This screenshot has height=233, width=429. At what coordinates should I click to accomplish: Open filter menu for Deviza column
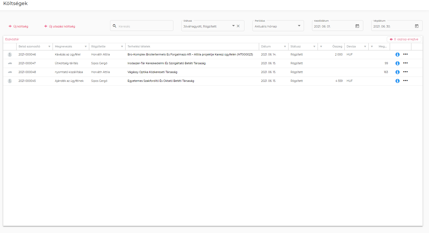pyautogui.click(x=365, y=47)
